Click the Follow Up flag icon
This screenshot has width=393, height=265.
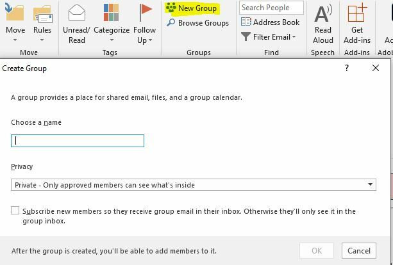coord(145,13)
